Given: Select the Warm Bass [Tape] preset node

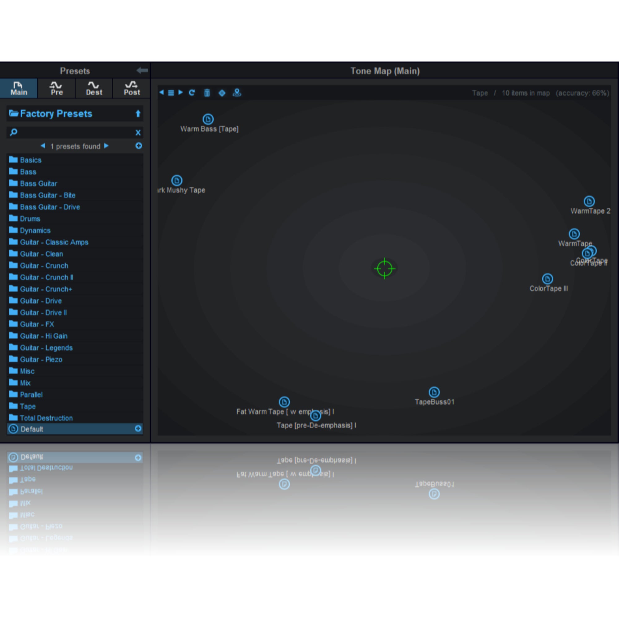Looking at the screenshot, I should coord(208,119).
